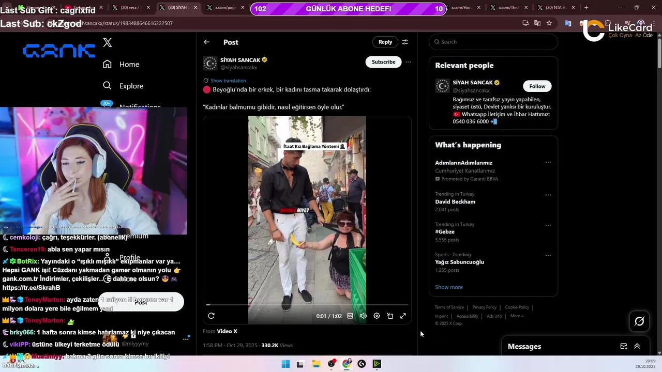Bookmark this page with star icon
662x372 pixels.
(549, 23)
